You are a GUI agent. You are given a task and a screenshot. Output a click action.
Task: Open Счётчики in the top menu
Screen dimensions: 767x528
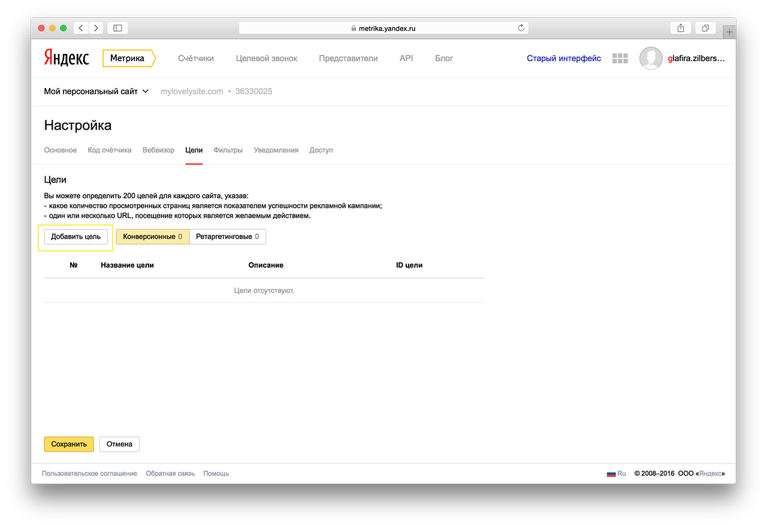(x=195, y=59)
